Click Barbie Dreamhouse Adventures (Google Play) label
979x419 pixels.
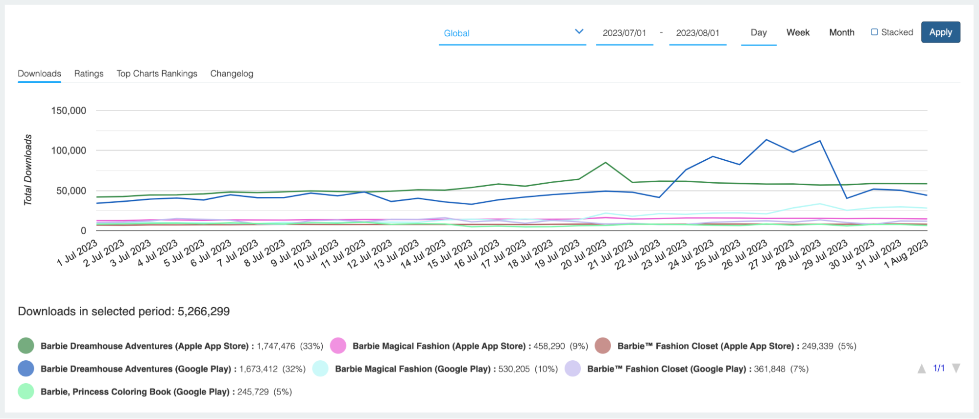[x=136, y=369]
